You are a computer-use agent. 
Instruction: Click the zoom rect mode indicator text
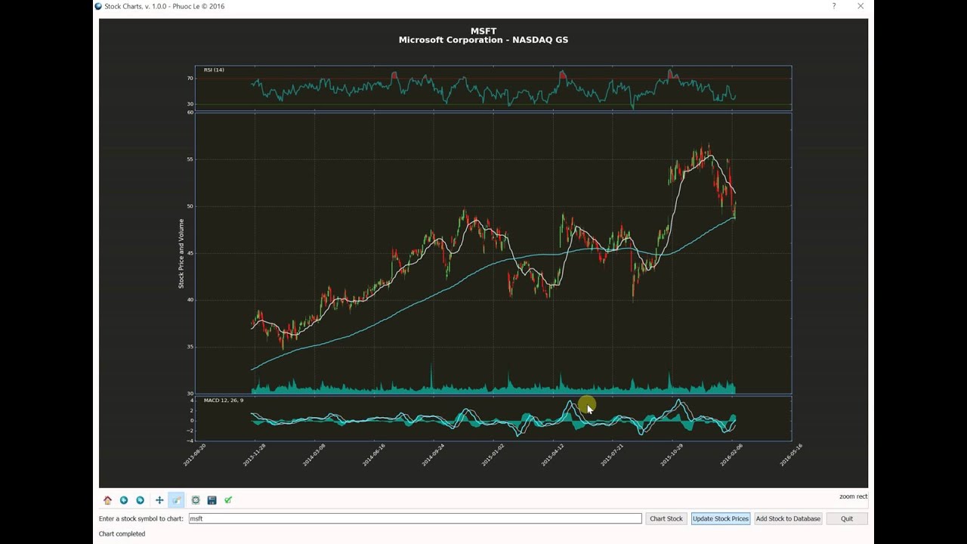(x=853, y=496)
